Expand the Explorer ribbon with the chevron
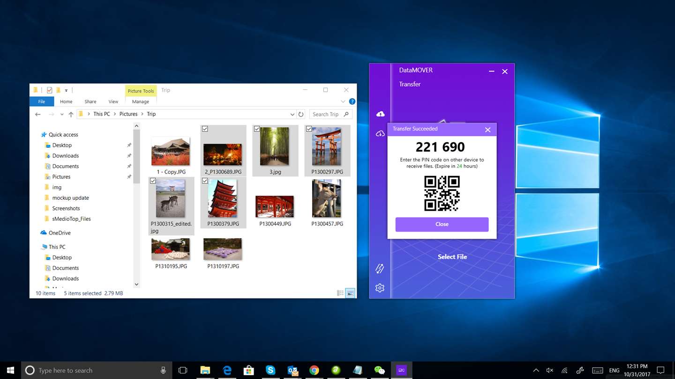This screenshot has width=675, height=379. [x=343, y=102]
